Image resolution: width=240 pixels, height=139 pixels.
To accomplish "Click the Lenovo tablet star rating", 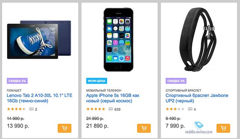I will point(16,109).
